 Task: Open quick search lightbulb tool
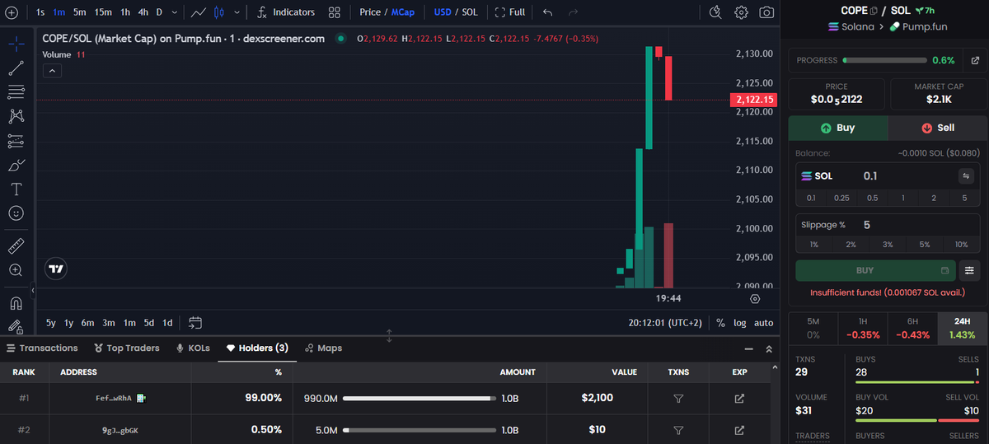715,12
